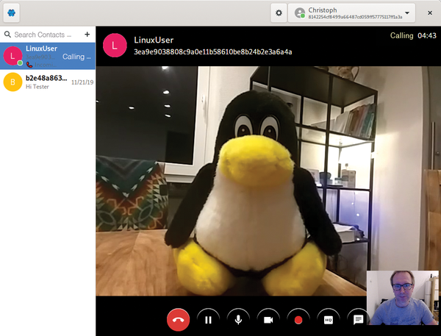Open the chat panel icon
The width and height of the screenshot is (441, 336).
tap(358, 320)
